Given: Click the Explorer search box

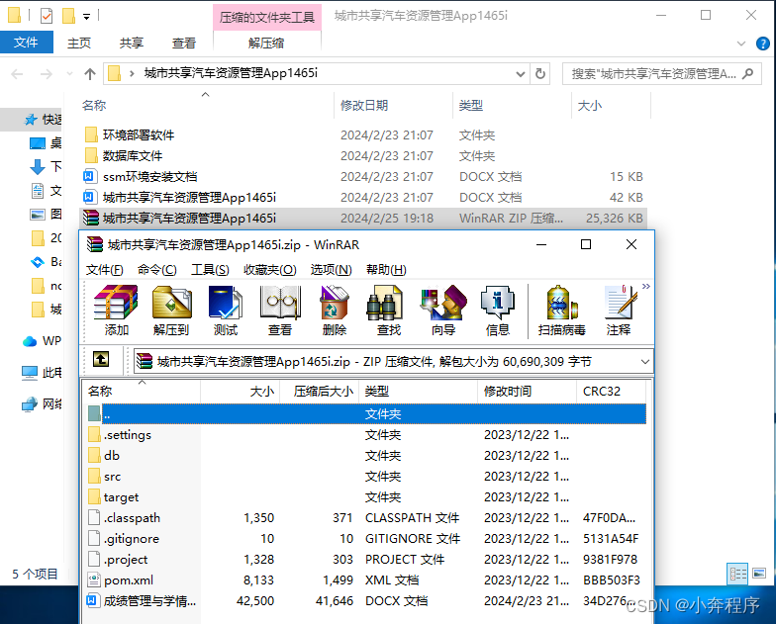Looking at the screenshot, I should point(661,74).
